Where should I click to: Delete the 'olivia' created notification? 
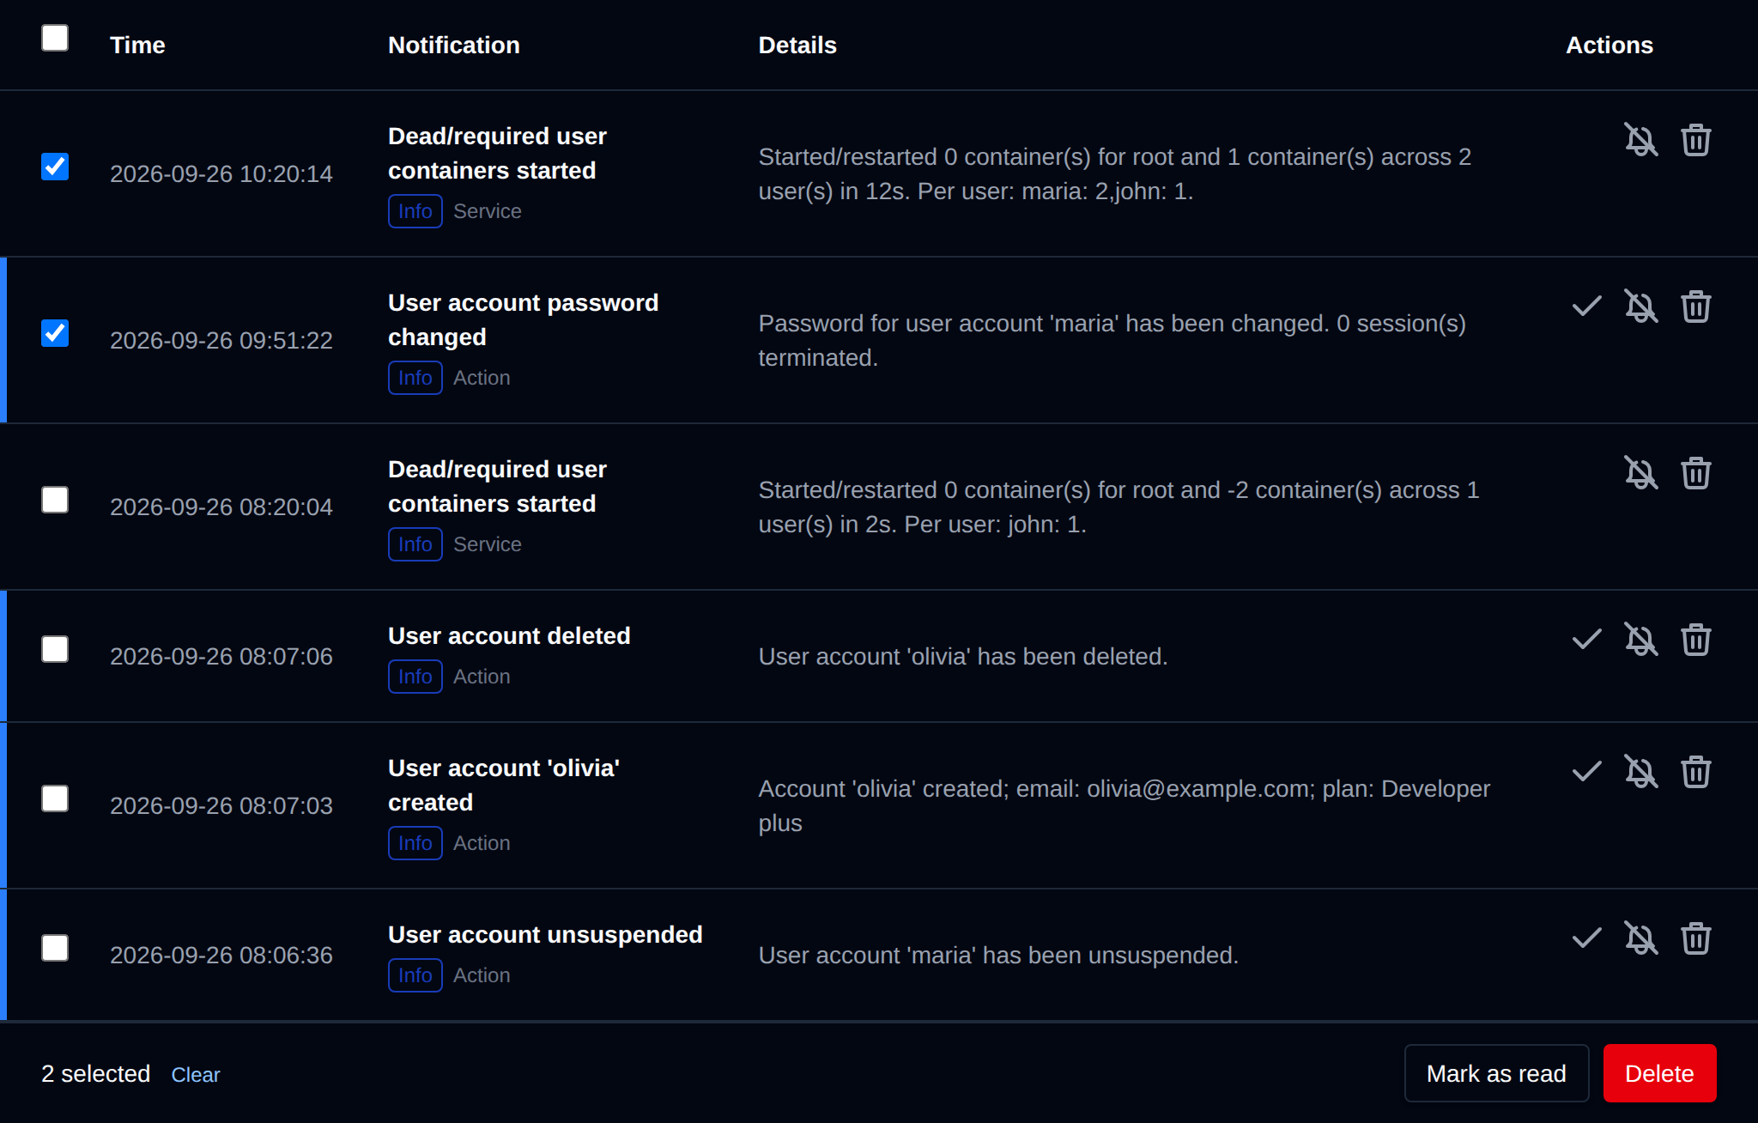click(1695, 772)
